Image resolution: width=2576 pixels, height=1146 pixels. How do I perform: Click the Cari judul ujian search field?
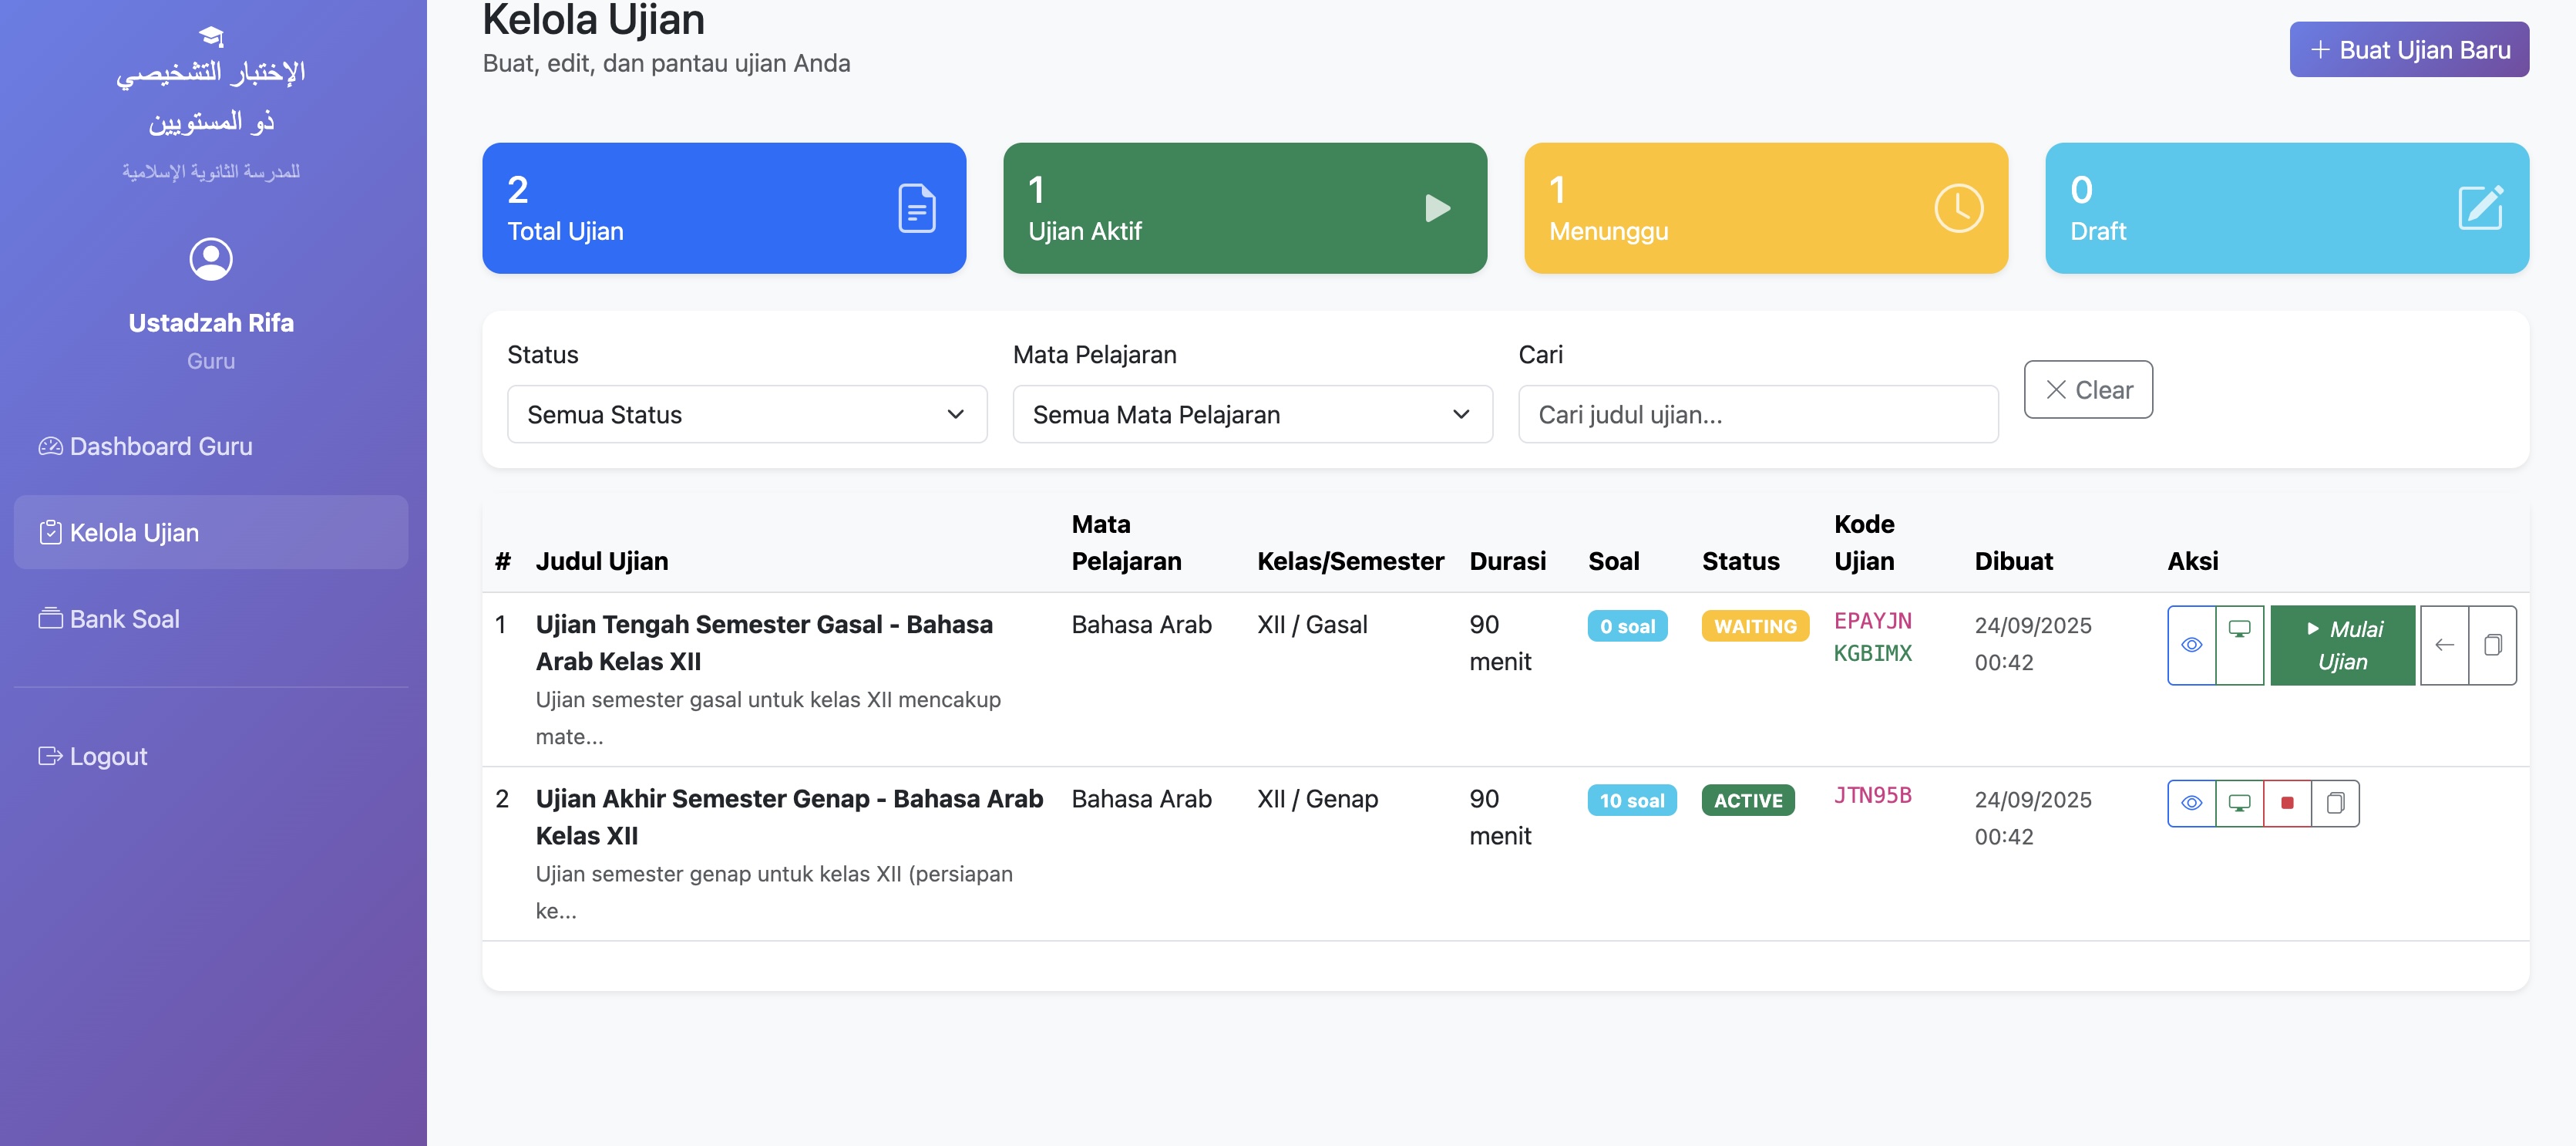[1757, 413]
